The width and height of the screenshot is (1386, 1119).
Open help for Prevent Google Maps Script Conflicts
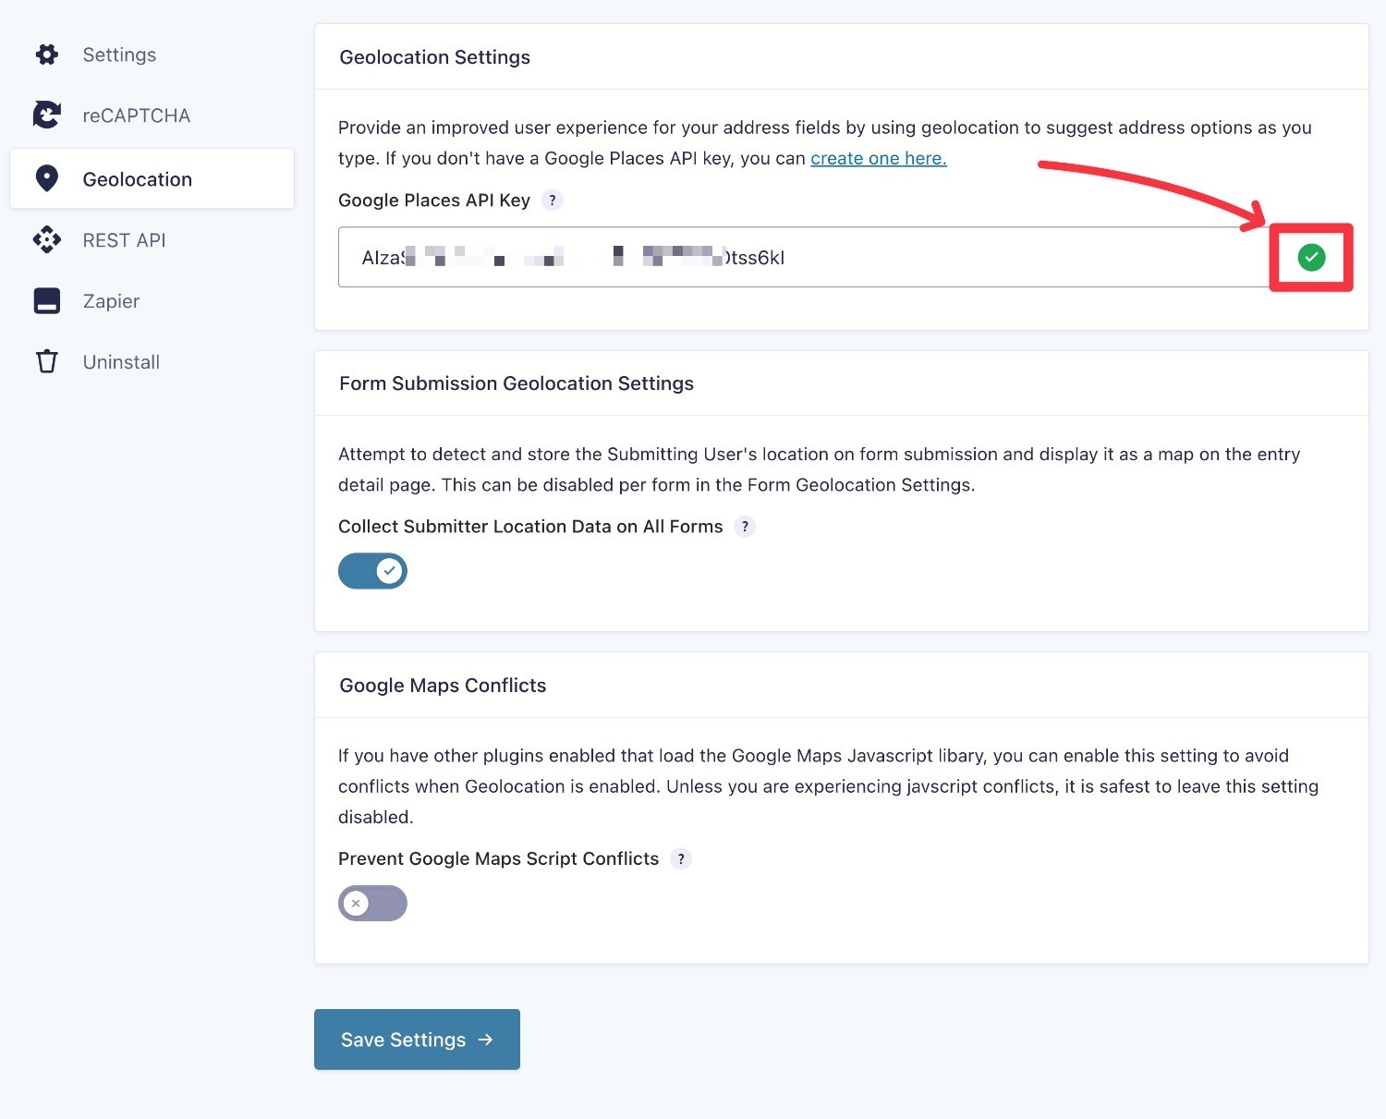681,859
